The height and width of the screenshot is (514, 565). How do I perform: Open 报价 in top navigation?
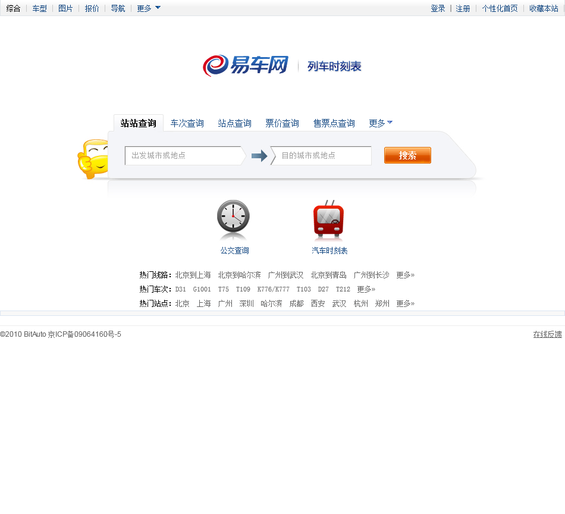[x=92, y=8]
